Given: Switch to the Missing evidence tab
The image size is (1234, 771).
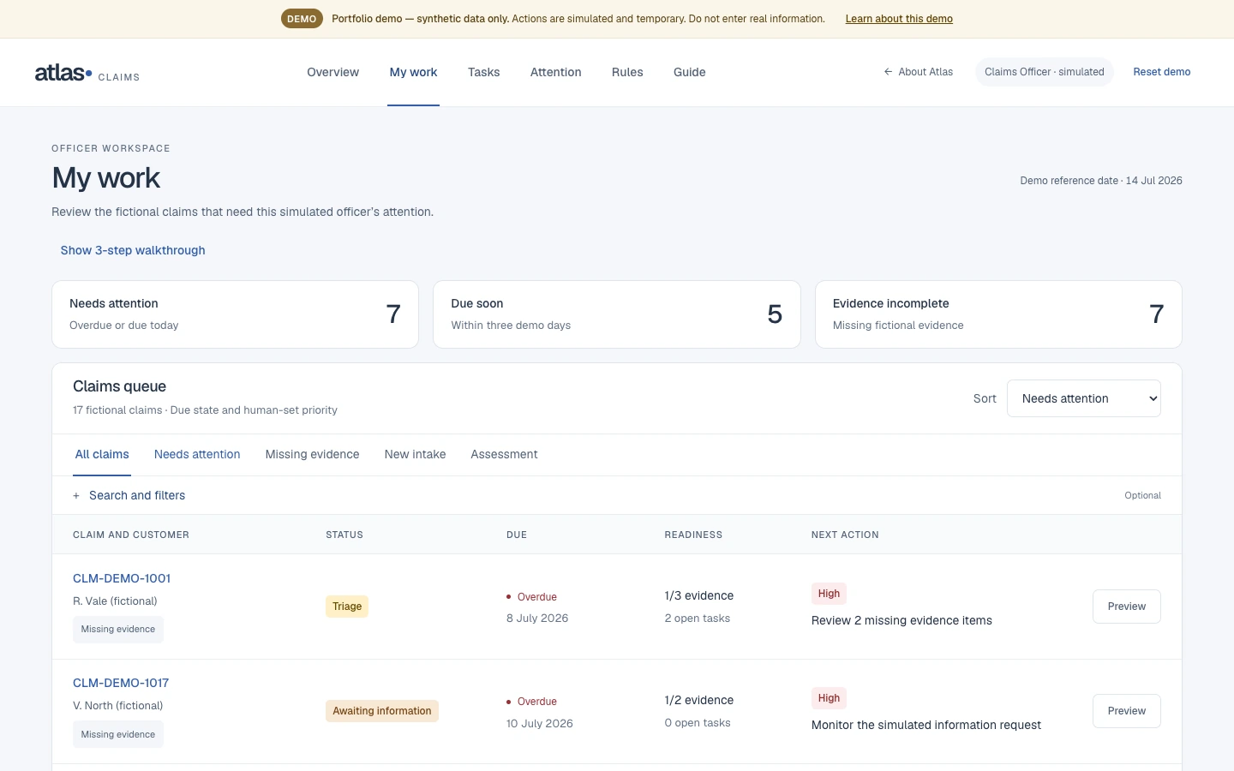Looking at the screenshot, I should click(313, 455).
